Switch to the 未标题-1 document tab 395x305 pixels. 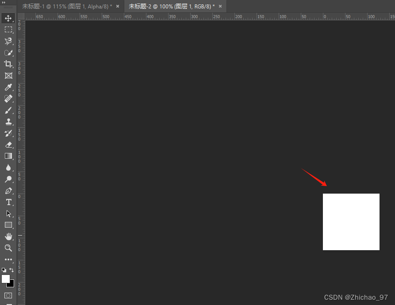click(67, 6)
